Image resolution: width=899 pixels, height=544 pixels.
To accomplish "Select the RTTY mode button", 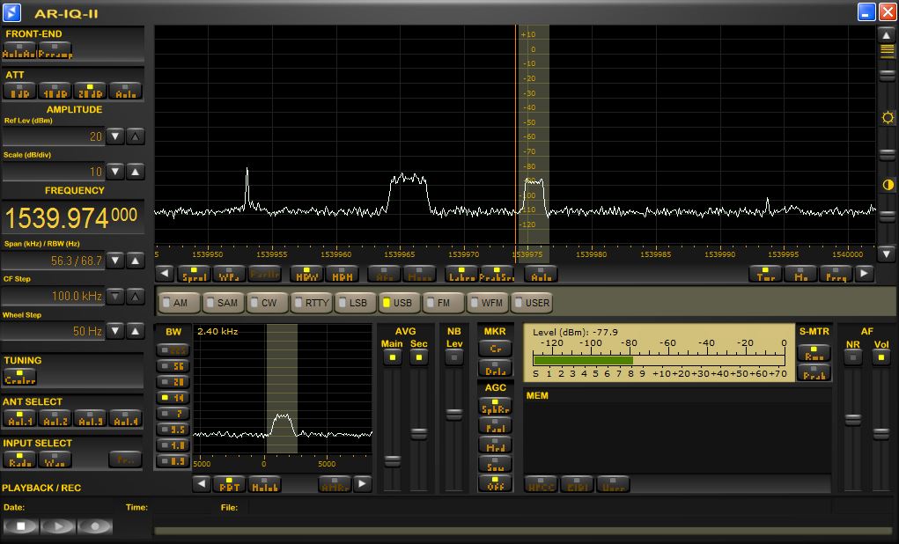I will (312, 303).
